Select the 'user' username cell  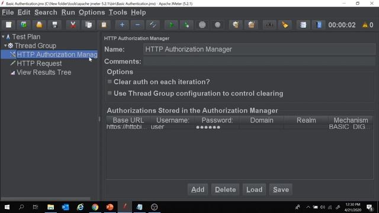click(172, 127)
